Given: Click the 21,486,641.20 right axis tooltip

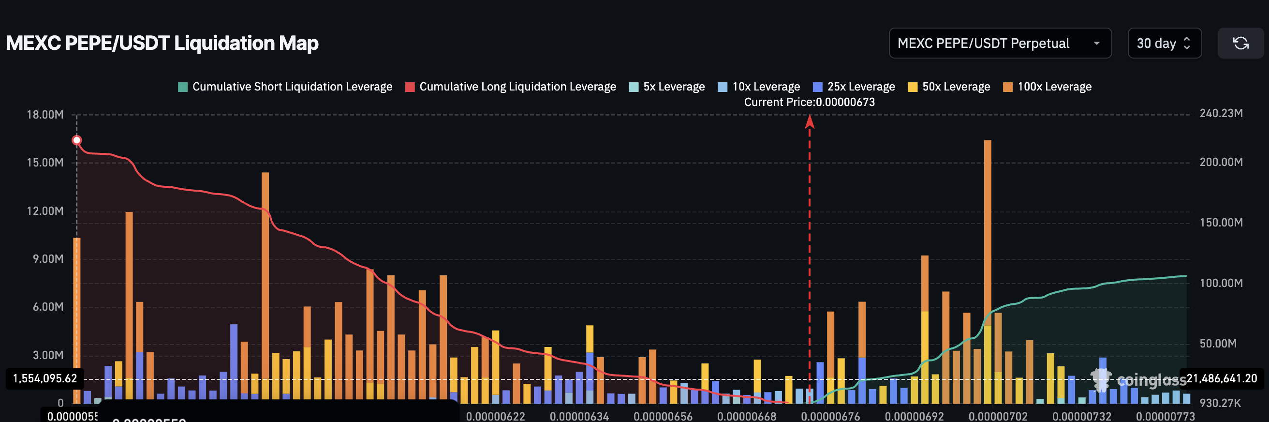Looking at the screenshot, I should click(1222, 378).
